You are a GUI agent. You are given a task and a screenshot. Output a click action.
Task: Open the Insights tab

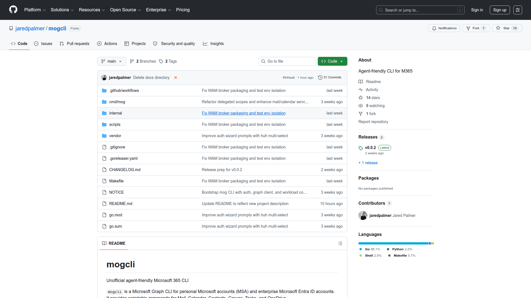click(x=213, y=44)
